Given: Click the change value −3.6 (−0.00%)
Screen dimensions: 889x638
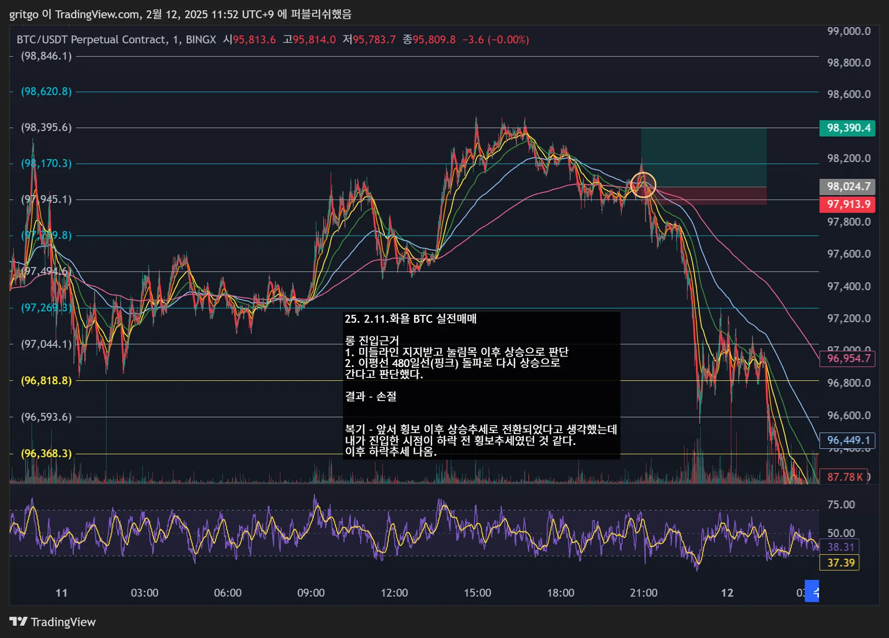Looking at the screenshot, I should click(x=495, y=39).
